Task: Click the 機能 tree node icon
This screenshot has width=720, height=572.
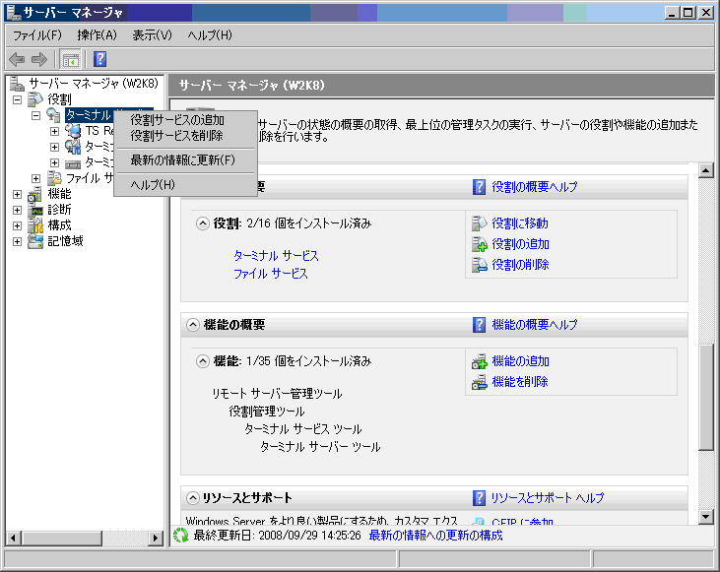Action: pyautogui.click(x=35, y=194)
